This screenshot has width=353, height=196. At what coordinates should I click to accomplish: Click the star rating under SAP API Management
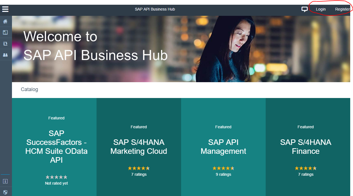pyautogui.click(x=223, y=168)
